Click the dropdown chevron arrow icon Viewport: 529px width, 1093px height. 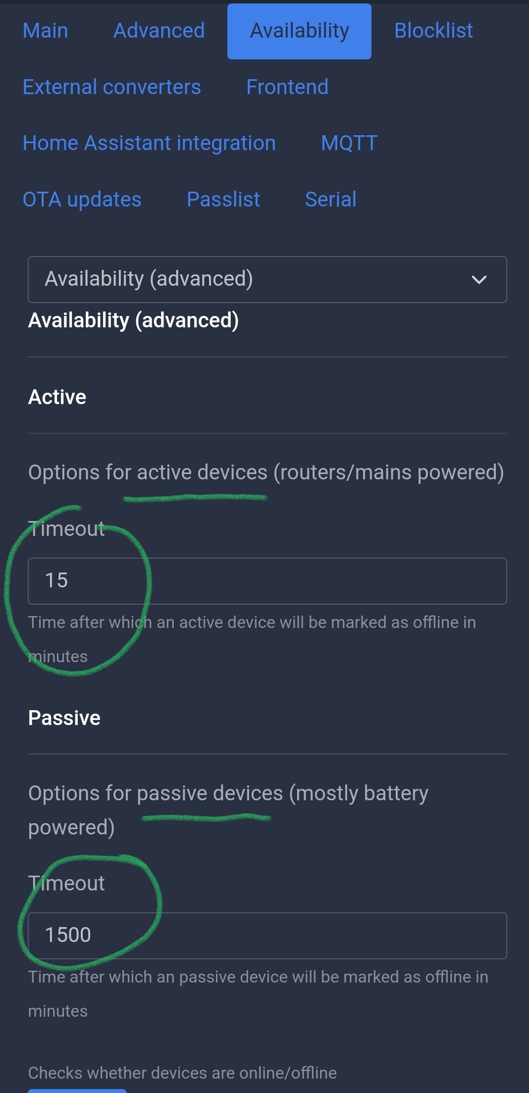478,280
